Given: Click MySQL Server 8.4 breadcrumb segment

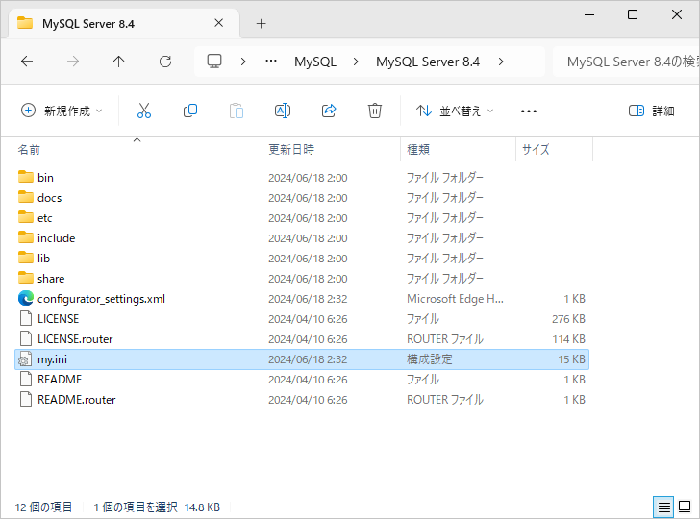Looking at the screenshot, I should pyautogui.click(x=428, y=62).
